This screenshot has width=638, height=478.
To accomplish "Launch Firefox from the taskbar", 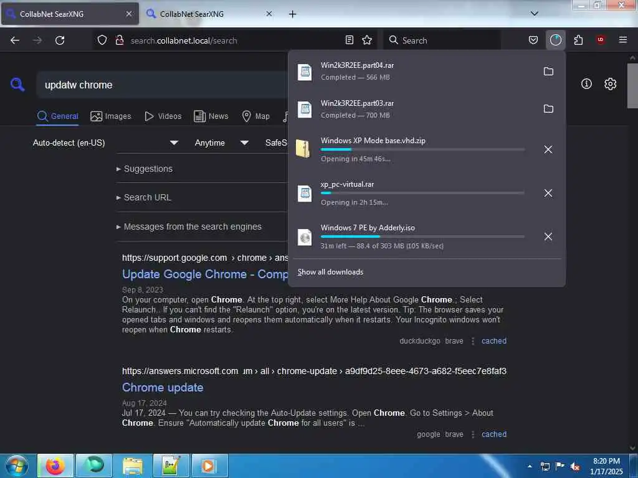I will (55, 466).
